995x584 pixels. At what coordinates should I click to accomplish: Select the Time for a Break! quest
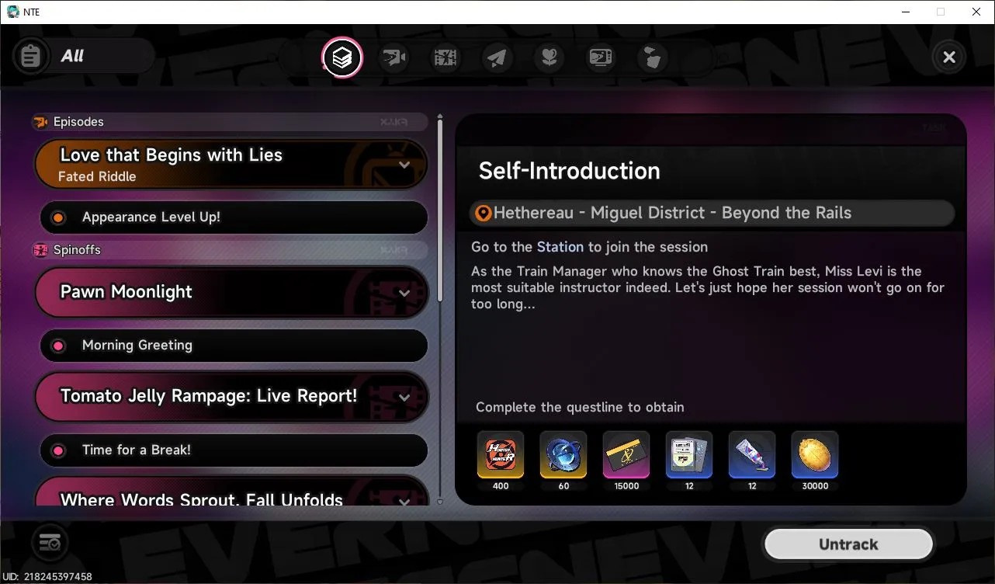234,450
